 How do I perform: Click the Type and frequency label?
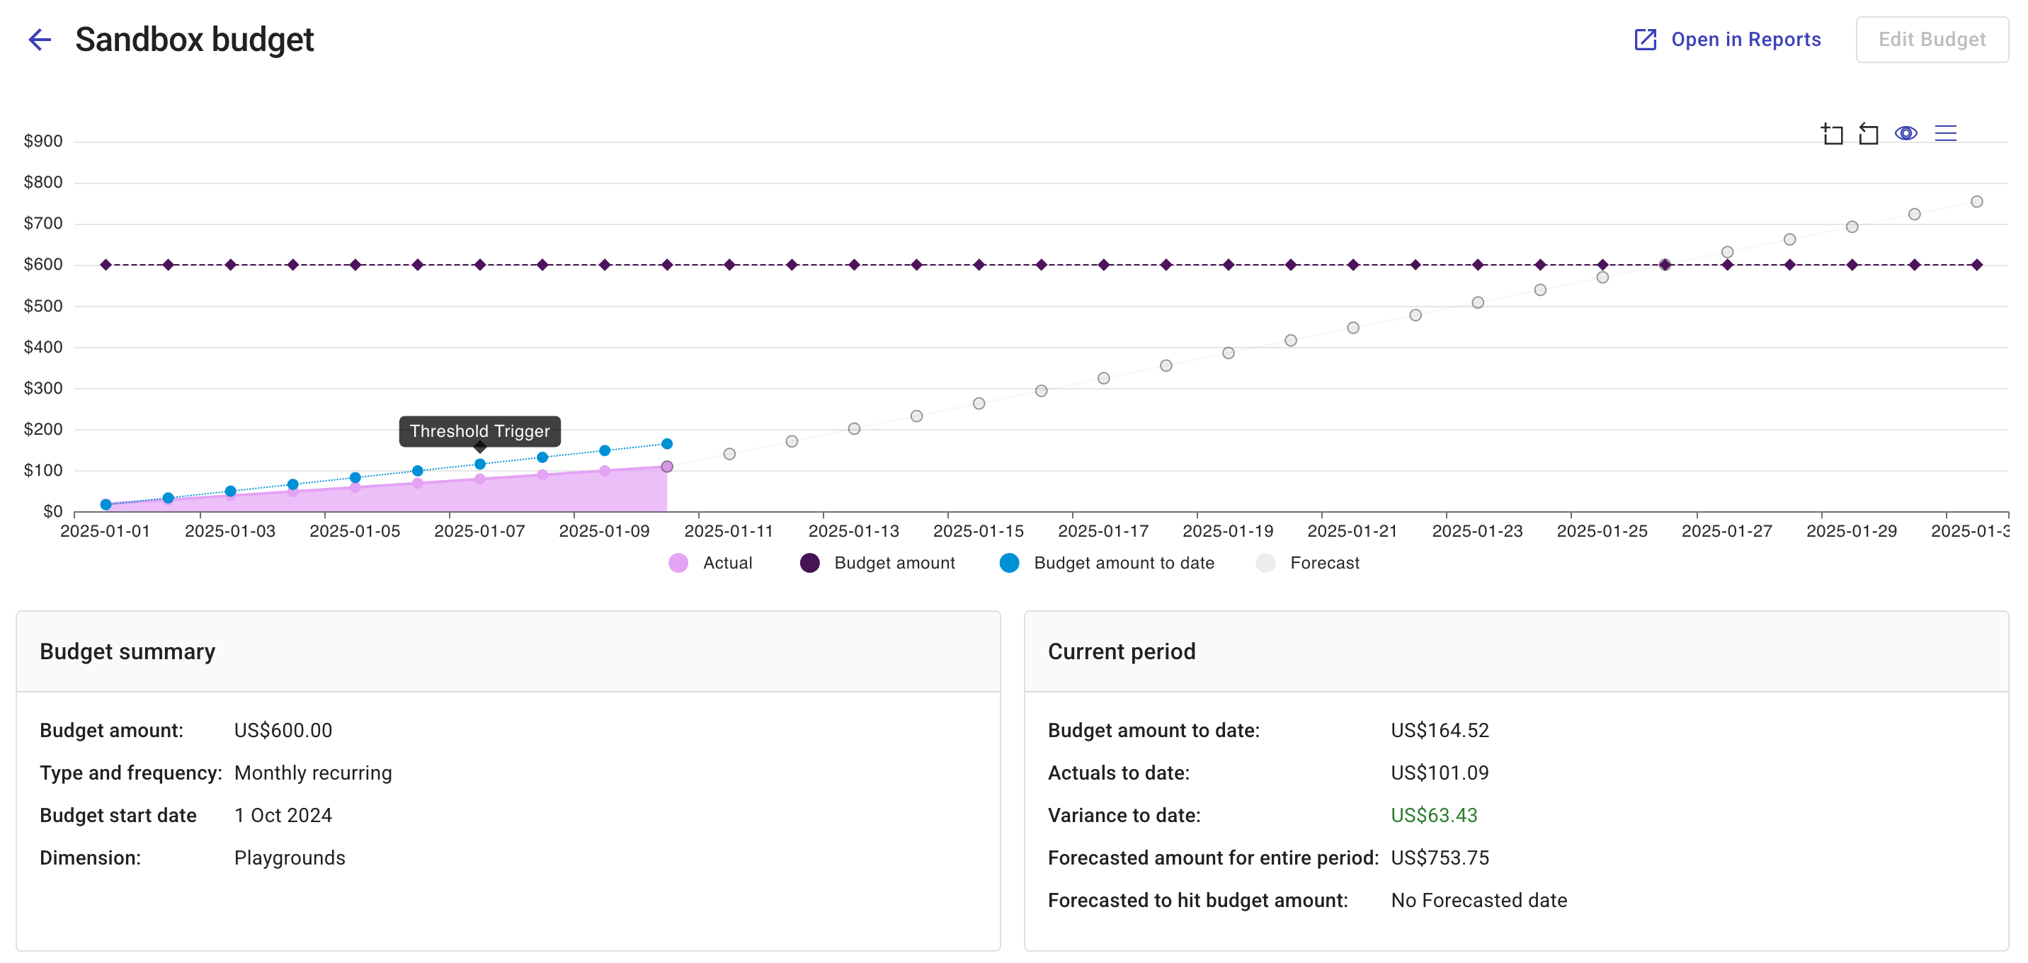[131, 773]
